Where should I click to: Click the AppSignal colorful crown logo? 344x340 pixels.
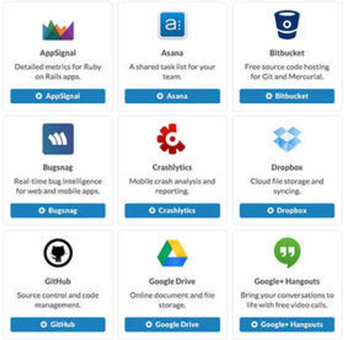(58, 30)
